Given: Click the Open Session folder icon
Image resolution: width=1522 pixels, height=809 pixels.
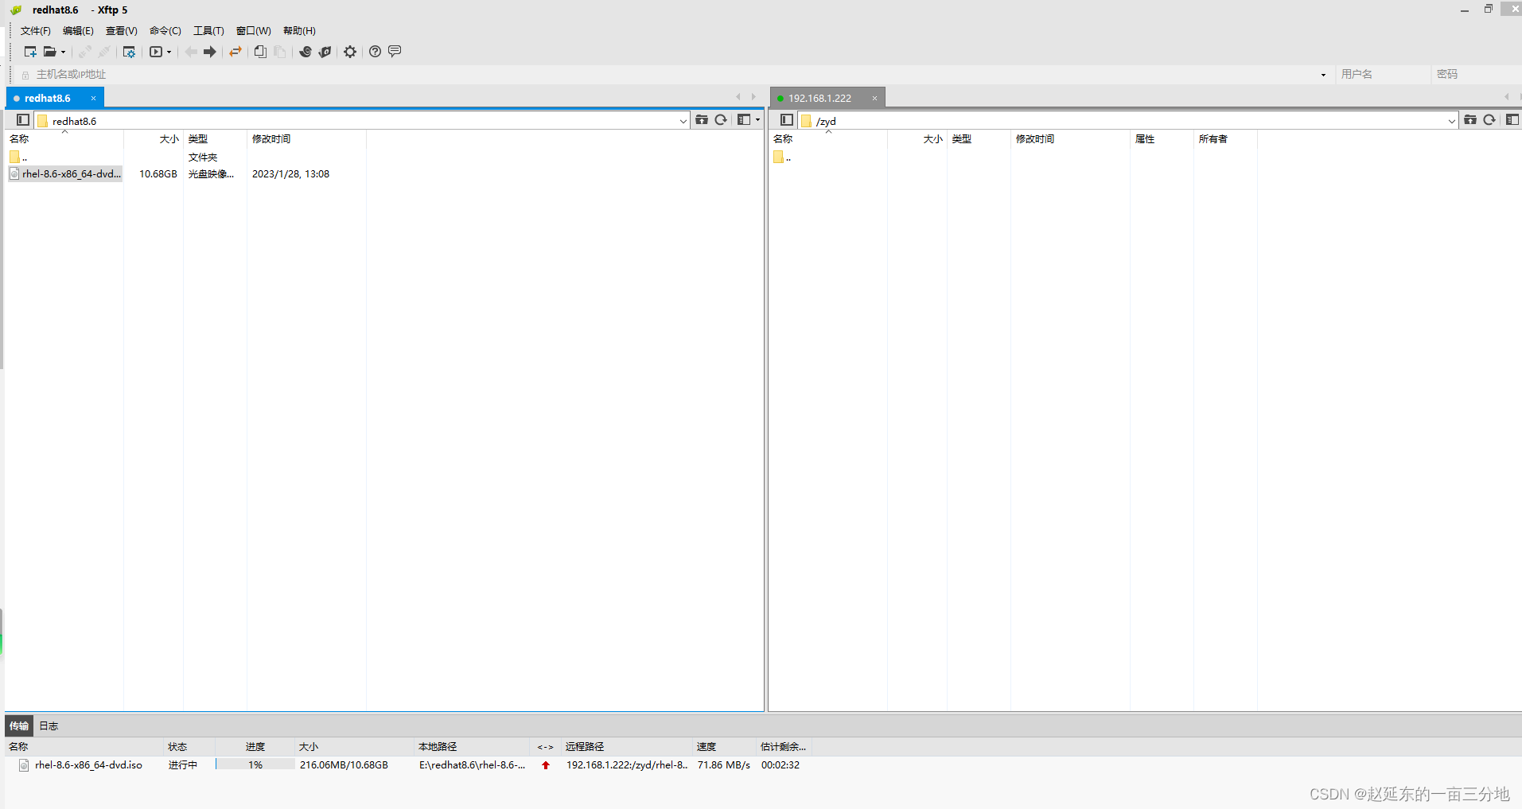Looking at the screenshot, I should point(49,52).
